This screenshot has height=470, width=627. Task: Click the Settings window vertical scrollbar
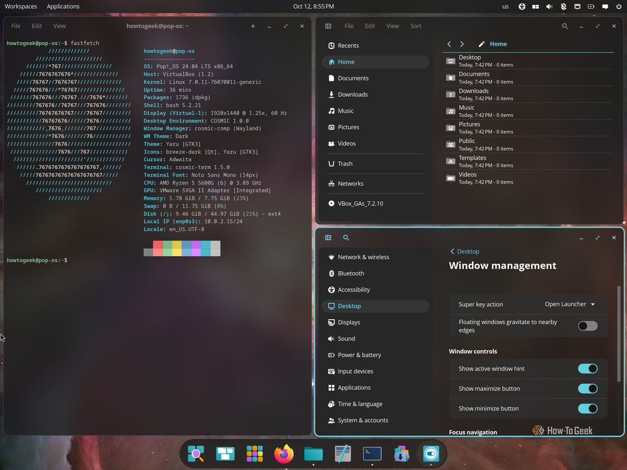coord(619,334)
